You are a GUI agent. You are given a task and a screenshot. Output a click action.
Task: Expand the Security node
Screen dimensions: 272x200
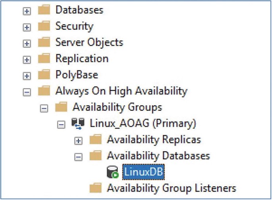(x=27, y=27)
